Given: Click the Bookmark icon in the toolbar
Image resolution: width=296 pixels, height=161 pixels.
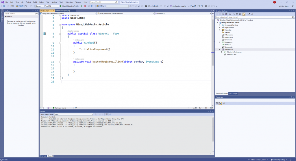Looking at the screenshot, I should click(206, 6).
